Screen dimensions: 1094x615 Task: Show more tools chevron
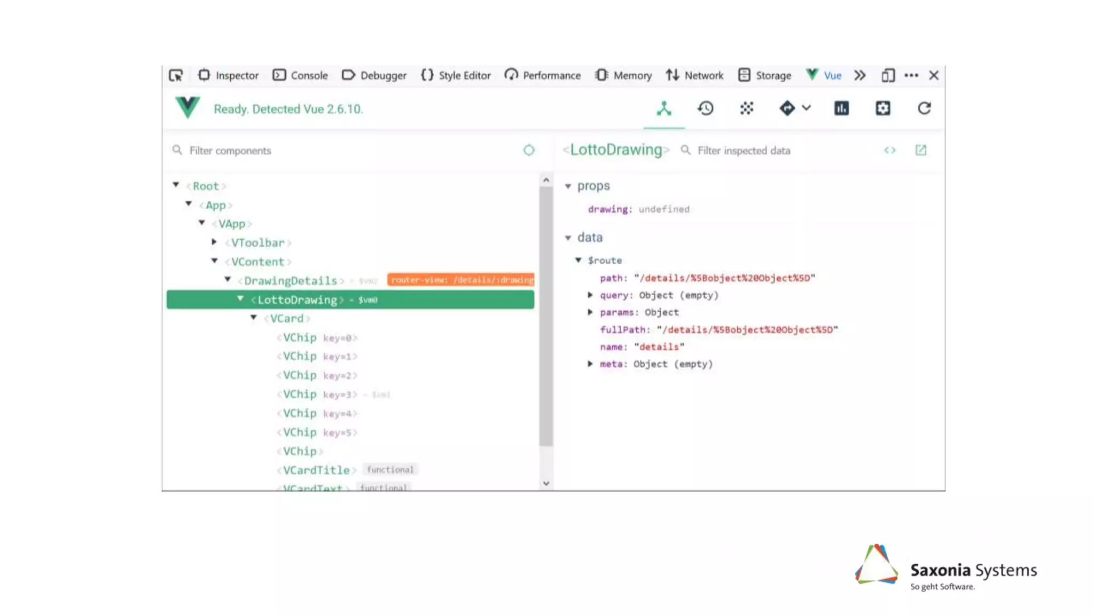tap(859, 75)
